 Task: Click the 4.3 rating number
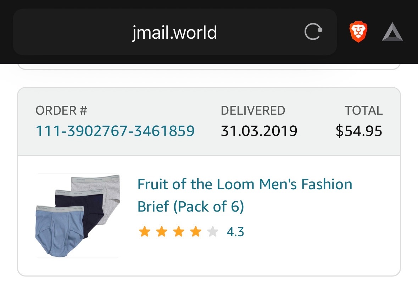(x=235, y=232)
